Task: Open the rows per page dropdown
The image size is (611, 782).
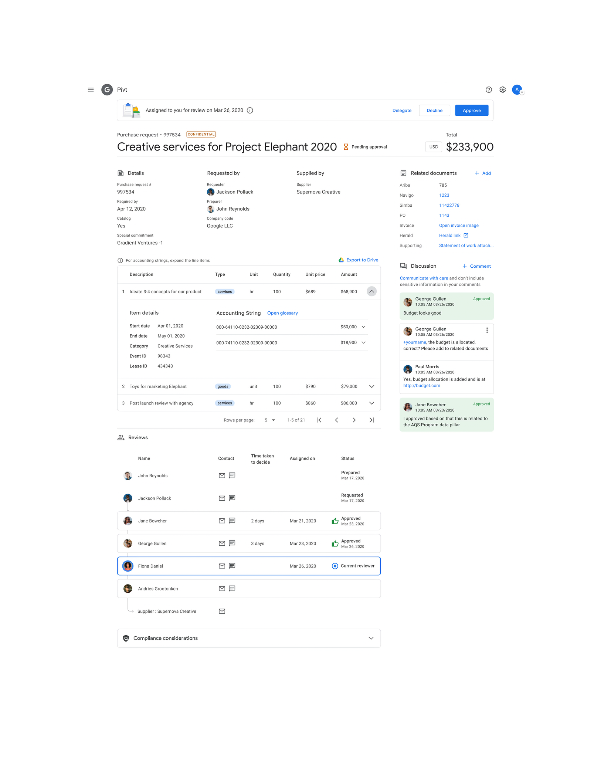Action: pos(269,420)
